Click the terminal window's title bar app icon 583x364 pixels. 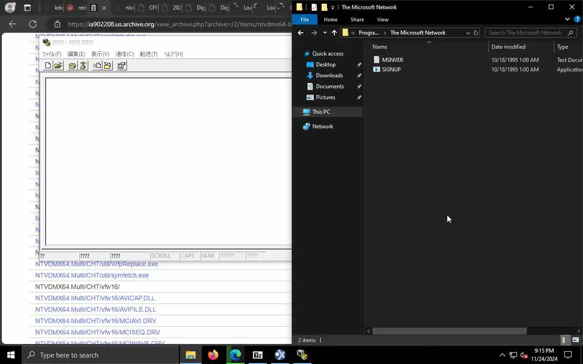click(46, 42)
